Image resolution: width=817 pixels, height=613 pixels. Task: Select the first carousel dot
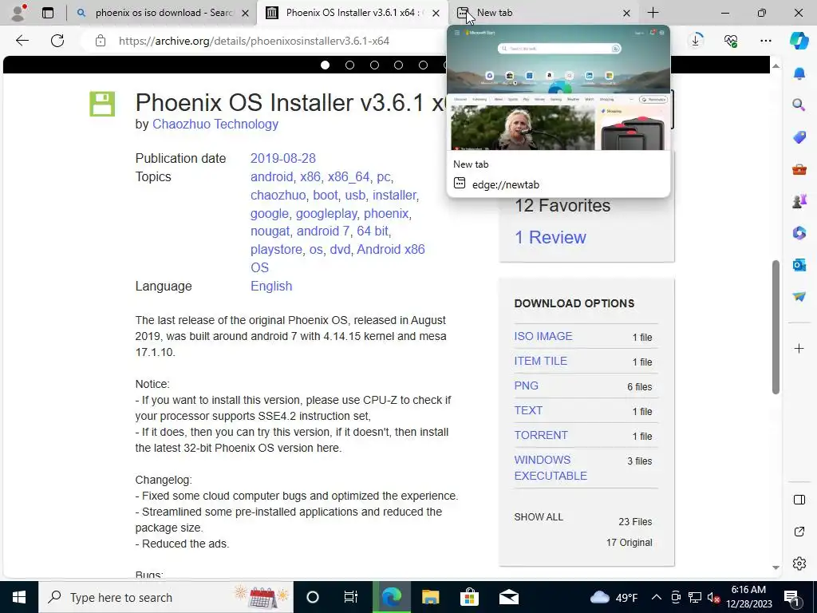(x=326, y=65)
